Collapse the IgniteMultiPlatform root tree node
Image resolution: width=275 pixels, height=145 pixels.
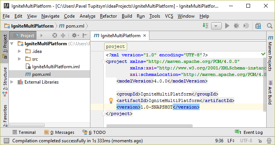12,44
